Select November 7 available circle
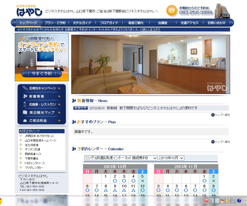The width and height of the screenshot is (247, 206). coord(195,190)
